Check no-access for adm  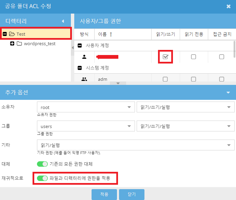pos(221,79)
